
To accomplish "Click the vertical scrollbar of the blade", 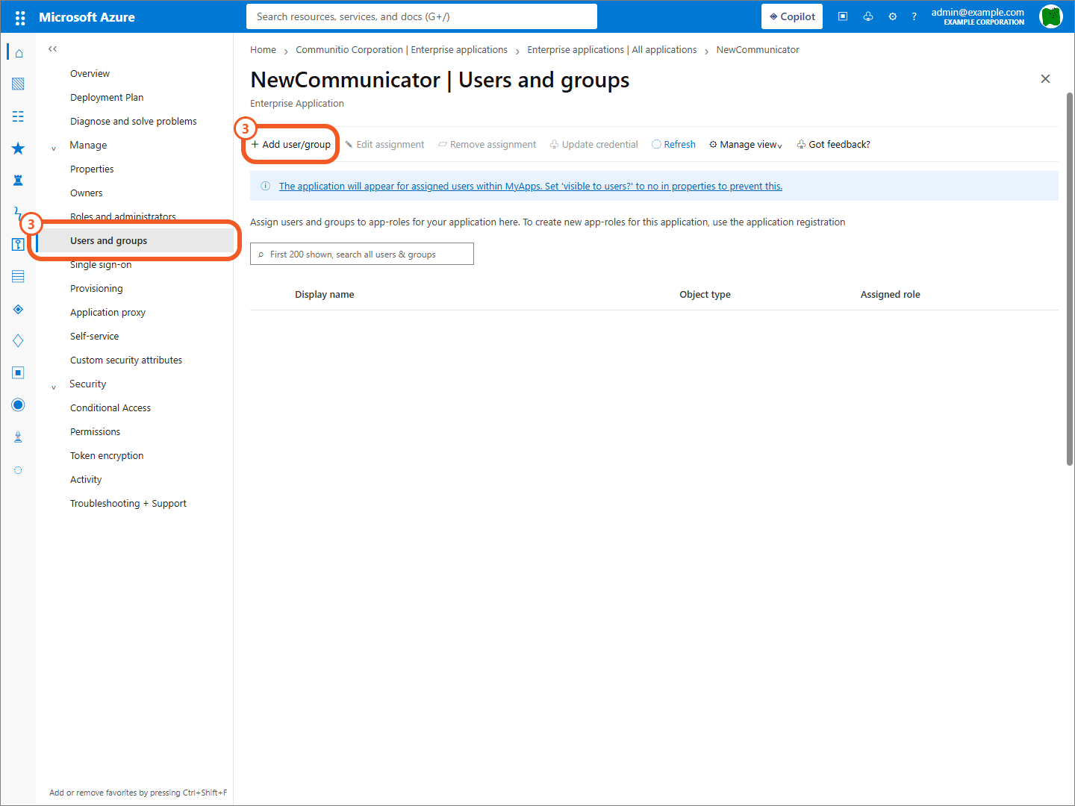I will click(1069, 280).
